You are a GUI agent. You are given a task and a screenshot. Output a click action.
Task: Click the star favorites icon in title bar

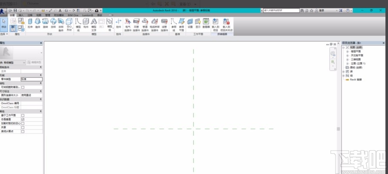pos(311,11)
